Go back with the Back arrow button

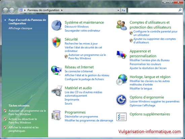point(5,10)
